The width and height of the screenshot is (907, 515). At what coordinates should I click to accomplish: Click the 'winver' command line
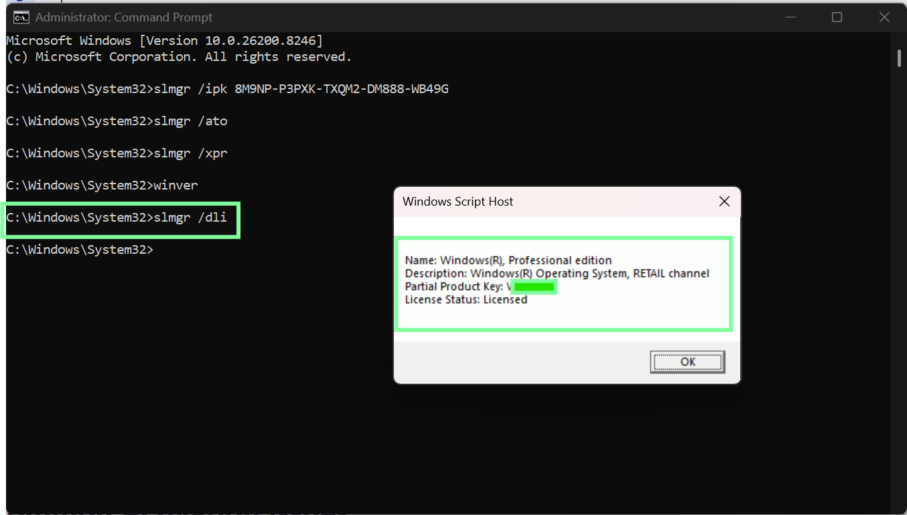coord(102,186)
